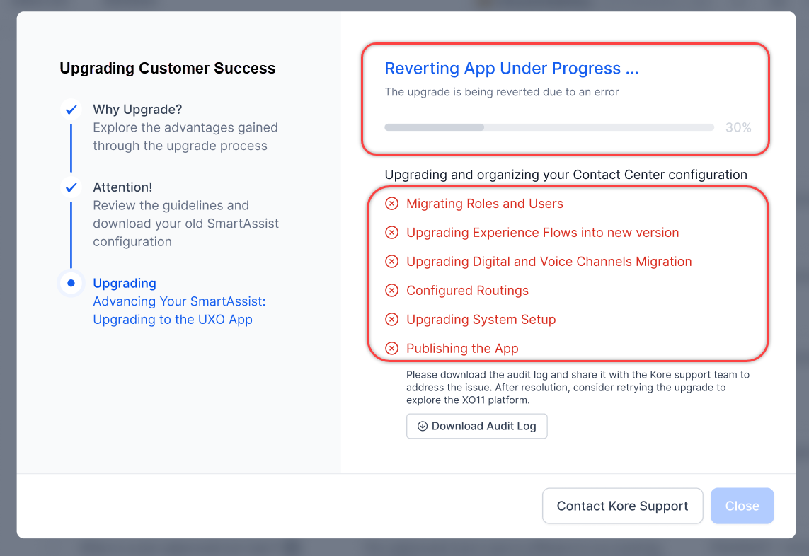Click error icon beside Digital and Voice Channels
The height and width of the screenshot is (556, 809).
point(391,262)
